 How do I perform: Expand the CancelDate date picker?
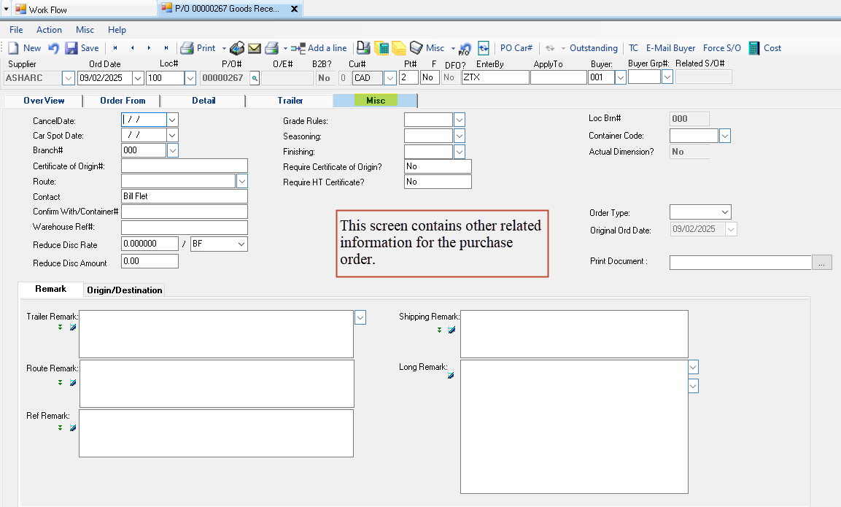pos(173,120)
